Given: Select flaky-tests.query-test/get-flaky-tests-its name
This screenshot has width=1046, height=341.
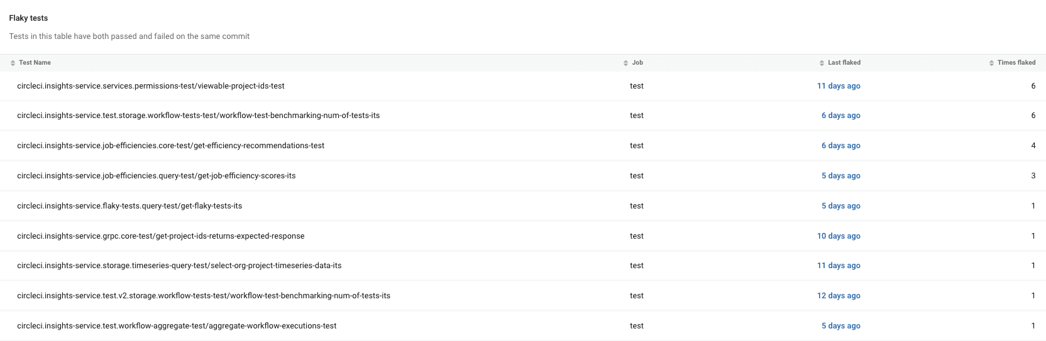Looking at the screenshot, I should pyautogui.click(x=129, y=206).
